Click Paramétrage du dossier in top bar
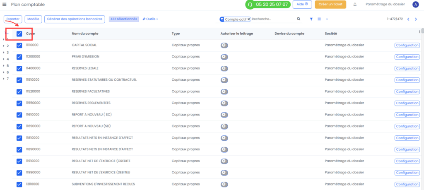The width and height of the screenshot is (424, 190). [x=385, y=4]
